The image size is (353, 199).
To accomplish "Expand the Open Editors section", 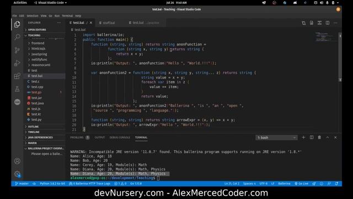I will click(x=45, y=30).
